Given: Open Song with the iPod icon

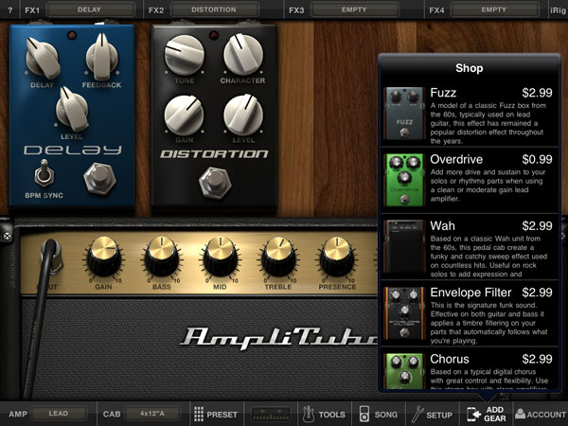Looking at the screenshot, I should 379,414.
